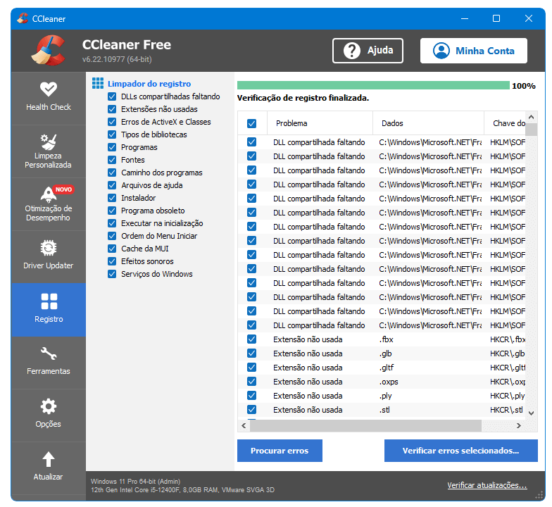The height and width of the screenshot is (507, 552).
Task: Click Verificar atualizações link
Action: [x=487, y=485]
